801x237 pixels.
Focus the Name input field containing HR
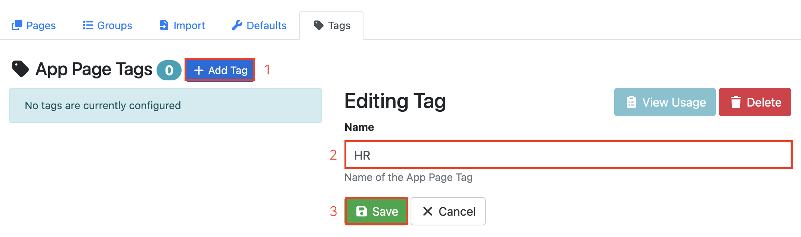coord(568,155)
